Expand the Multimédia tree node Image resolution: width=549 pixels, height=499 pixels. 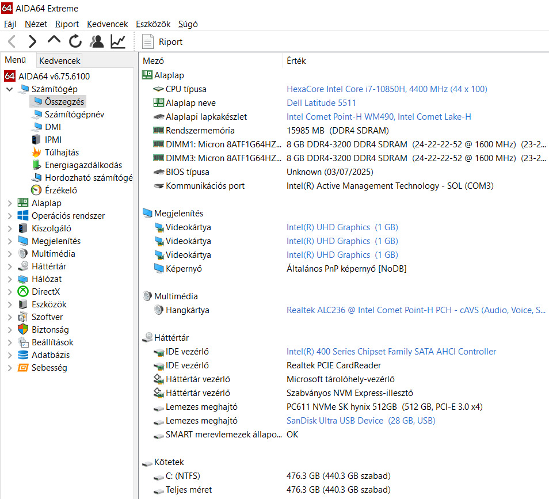click(10, 254)
